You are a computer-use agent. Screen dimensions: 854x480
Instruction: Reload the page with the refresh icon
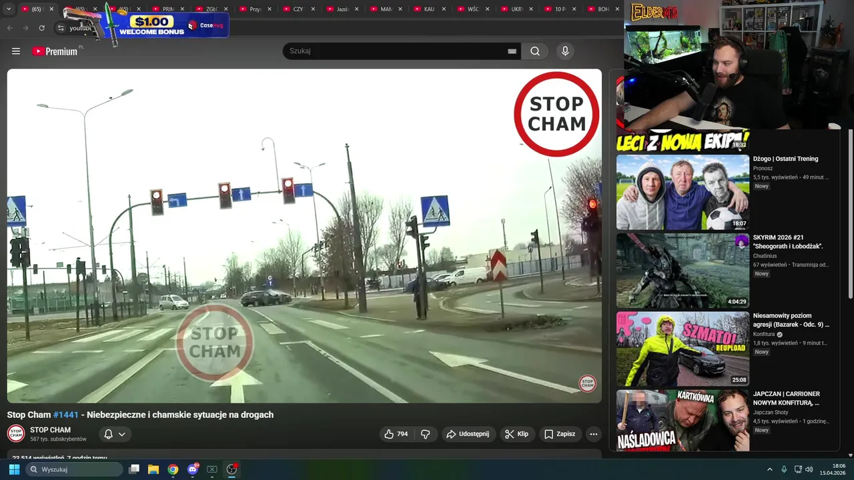click(41, 28)
